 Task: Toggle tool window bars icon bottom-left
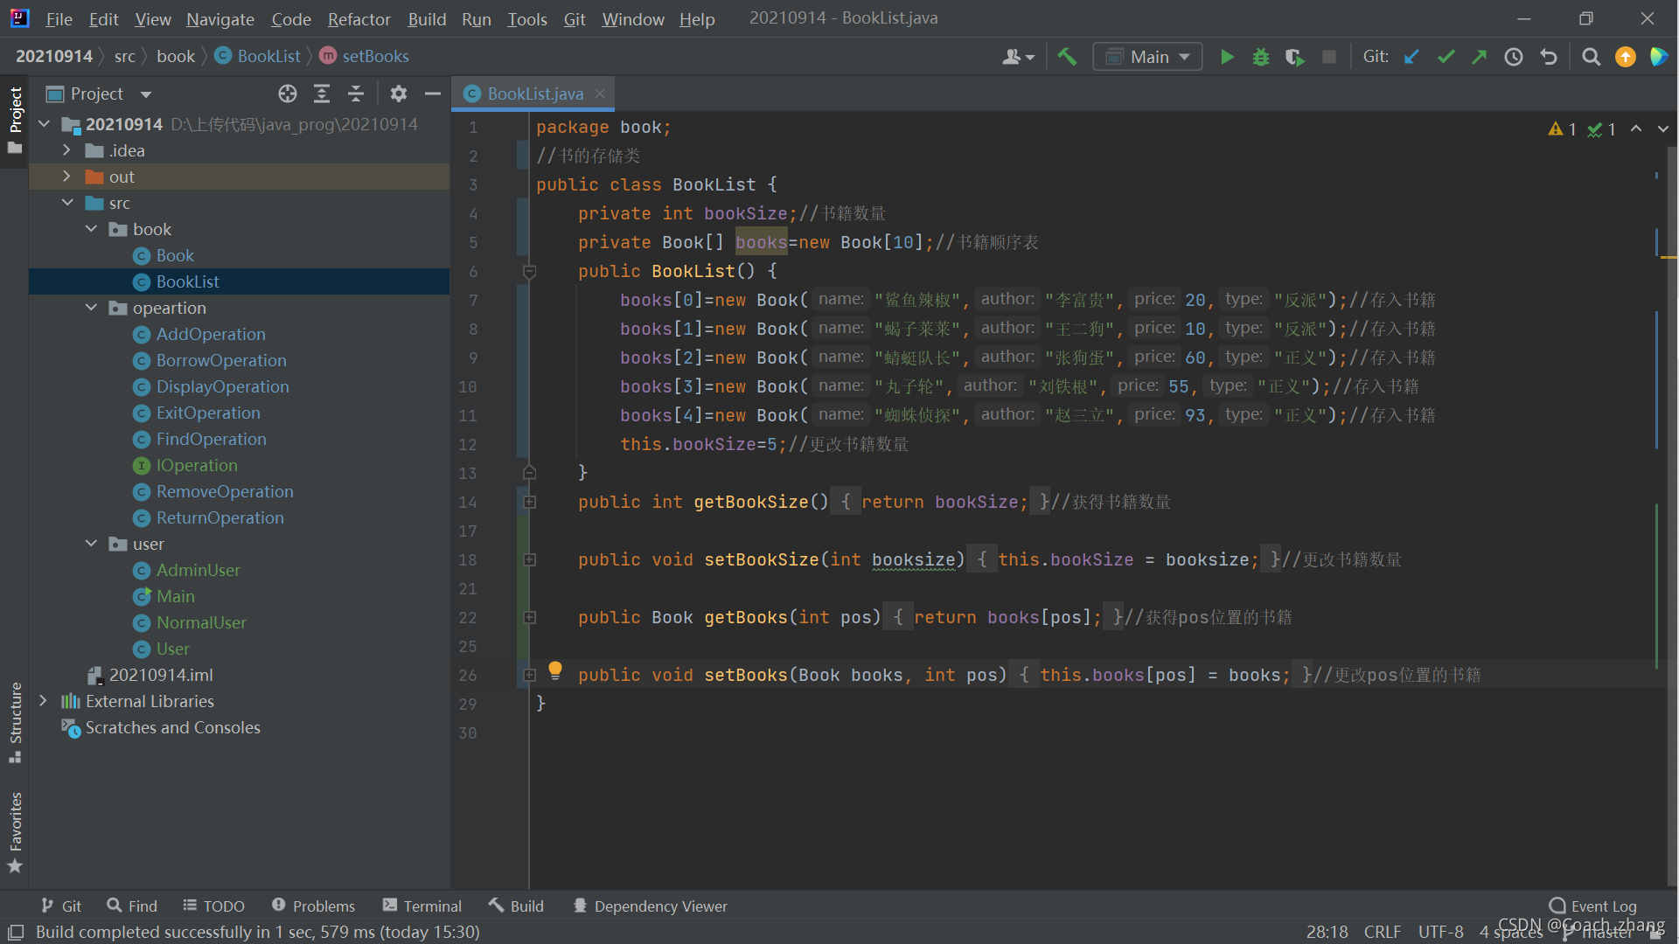(x=15, y=932)
